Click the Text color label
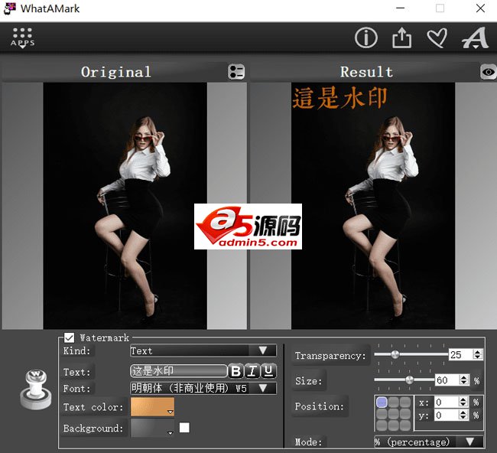The height and width of the screenshot is (453, 497). pyautogui.click(x=93, y=407)
